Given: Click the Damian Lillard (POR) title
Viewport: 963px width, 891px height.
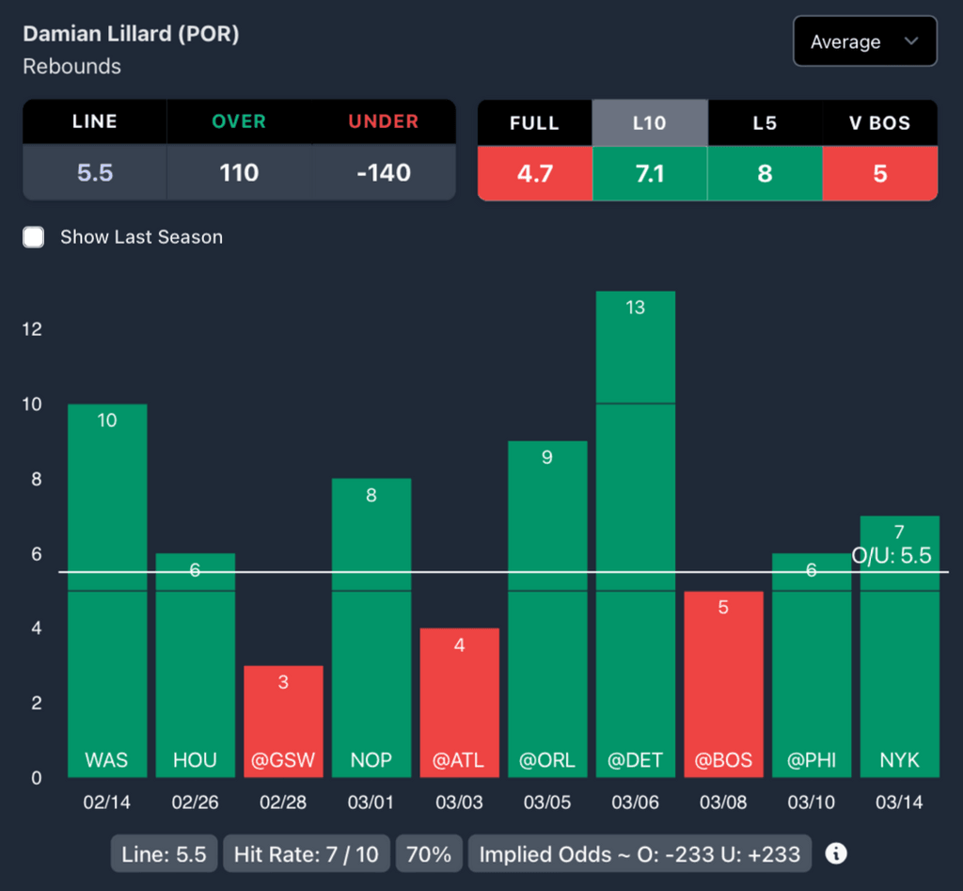Looking at the screenshot, I should tap(131, 34).
